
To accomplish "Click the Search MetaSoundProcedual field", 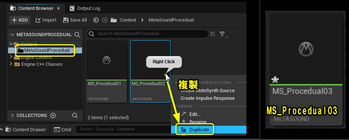I will point(147,34).
